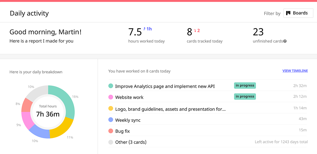
Task: Click the Total hours center of donut
Action: click(x=48, y=112)
